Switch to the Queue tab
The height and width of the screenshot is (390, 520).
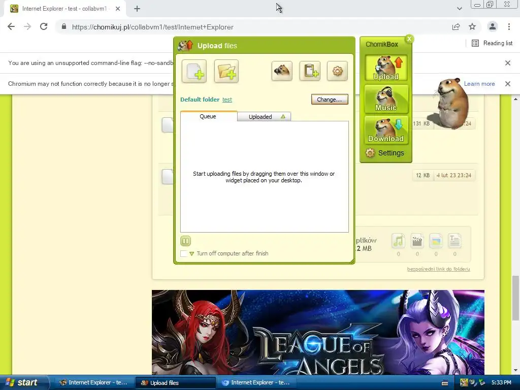click(208, 116)
